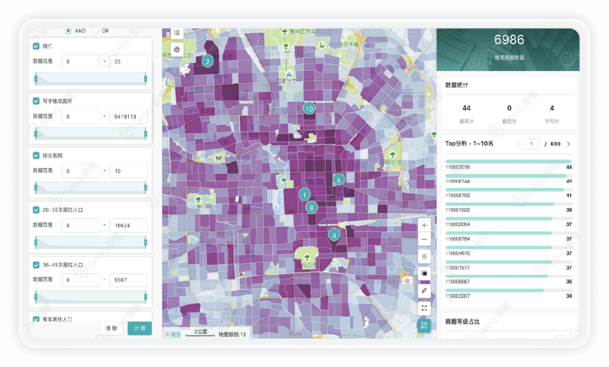Viewport: 609px width, 367px height.
Task: Select ranking row 110002019
Action: pyautogui.click(x=509, y=164)
